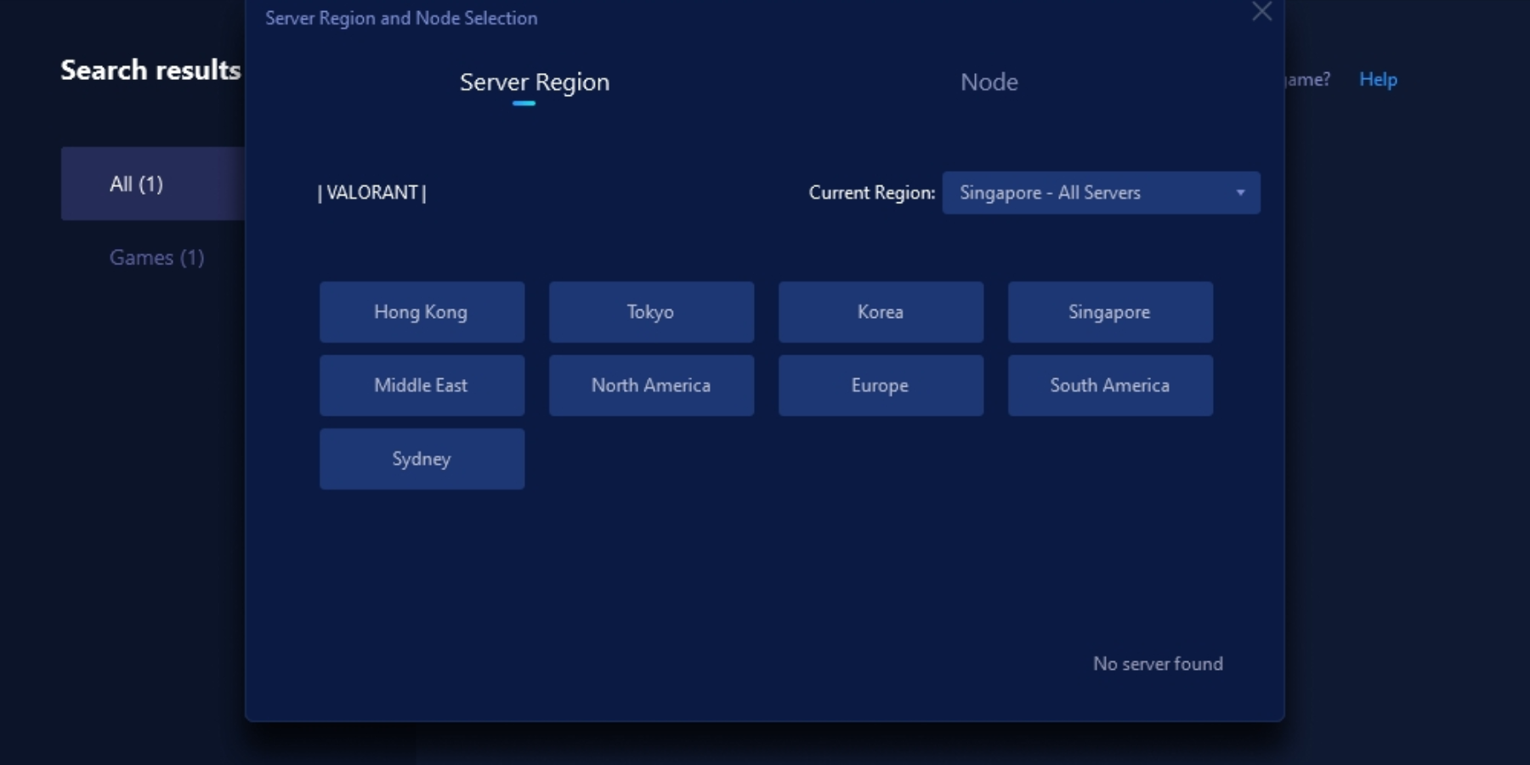The width and height of the screenshot is (1530, 765).
Task: Switch to the Node tab
Action: point(989,82)
